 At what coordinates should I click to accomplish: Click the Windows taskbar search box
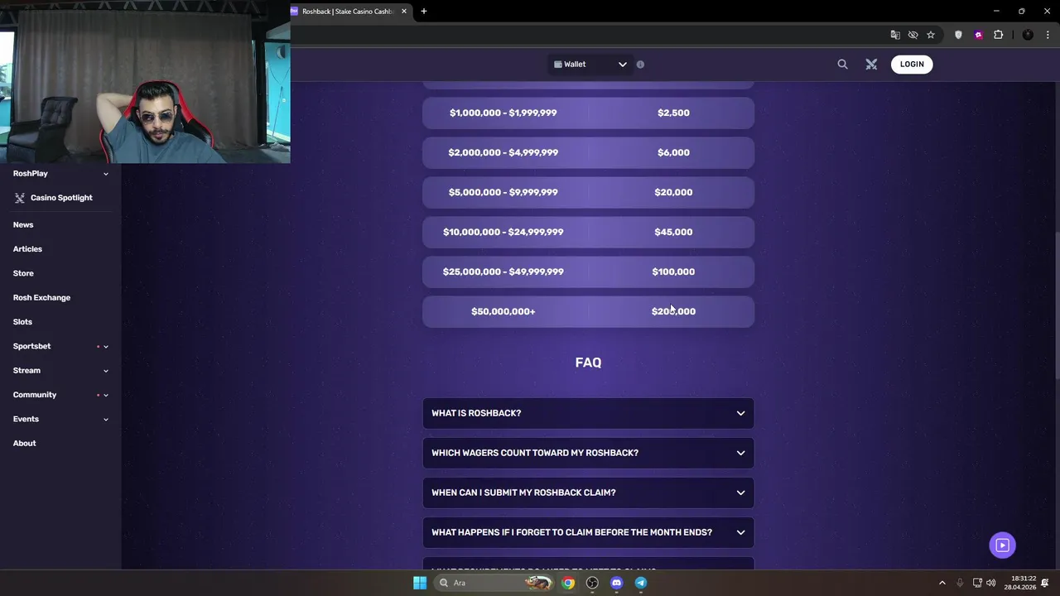coord(494,583)
